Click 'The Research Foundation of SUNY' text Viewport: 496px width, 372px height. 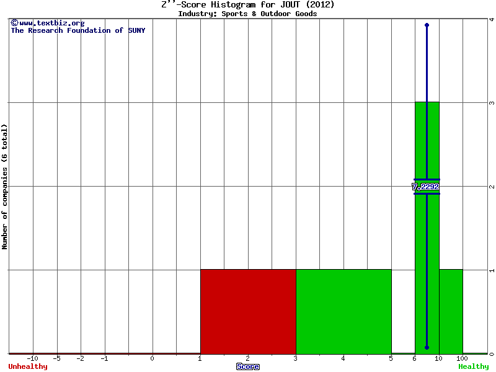coord(78,30)
